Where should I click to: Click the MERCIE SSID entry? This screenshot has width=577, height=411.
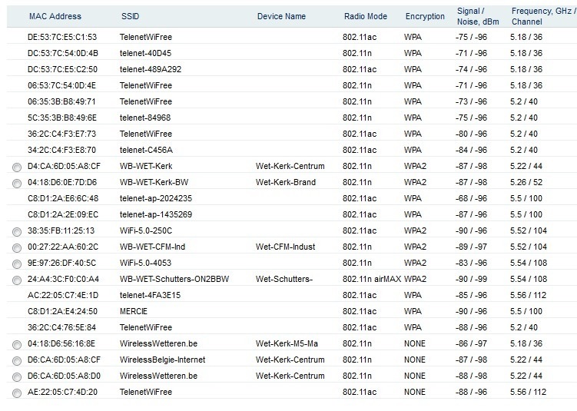[135, 311]
